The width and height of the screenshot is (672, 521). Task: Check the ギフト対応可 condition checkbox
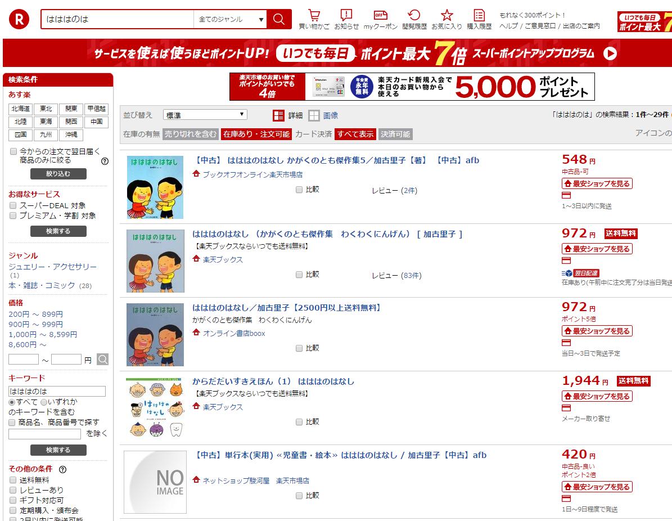[x=13, y=500]
